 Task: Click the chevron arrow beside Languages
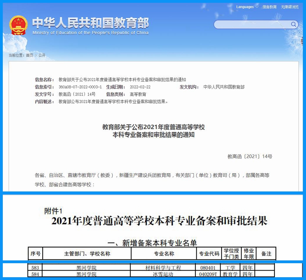(257, 7)
